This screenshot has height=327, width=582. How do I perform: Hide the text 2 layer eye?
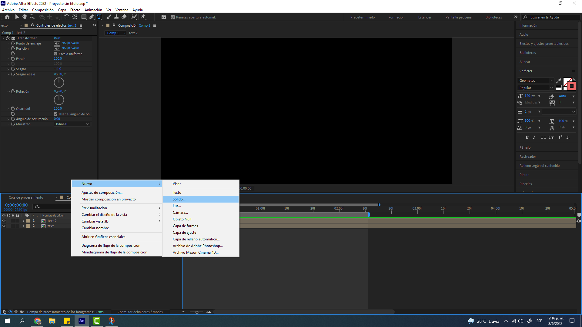tap(4, 221)
